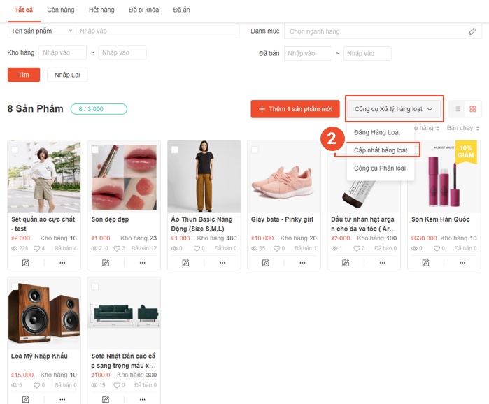This screenshot has height=404, width=489.
Task: Open more options for Sofa Nhật Bản product
Action: point(142,399)
